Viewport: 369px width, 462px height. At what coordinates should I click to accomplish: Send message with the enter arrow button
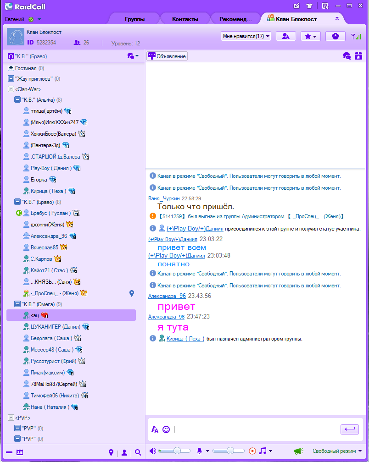pos(350,429)
